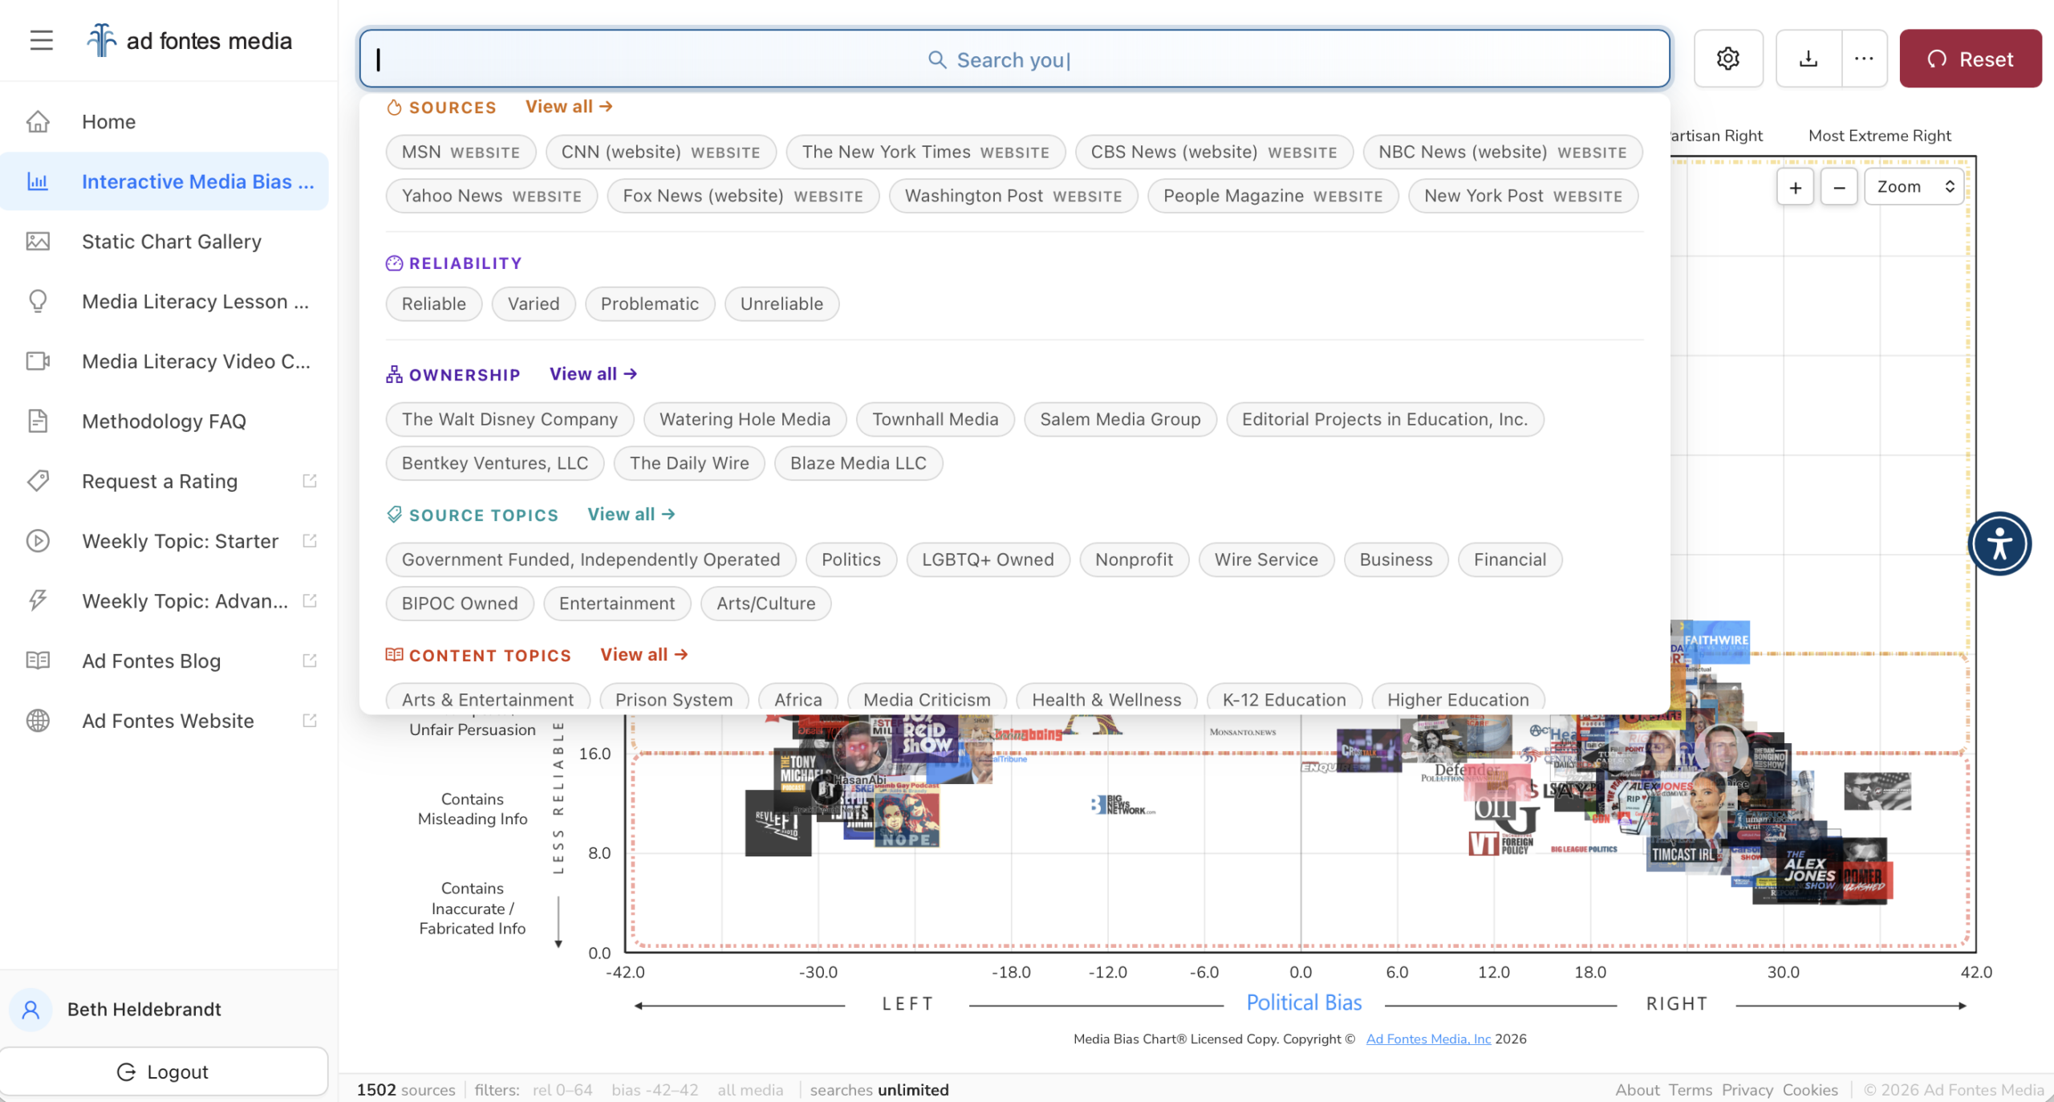Click the download icon button
2054x1102 pixels.
pyautogui.click(x=1808, y=59)
